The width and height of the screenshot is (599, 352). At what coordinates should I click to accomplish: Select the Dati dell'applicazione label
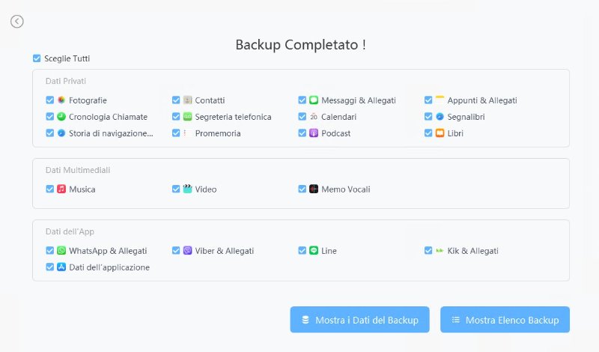tap(109, 267)
